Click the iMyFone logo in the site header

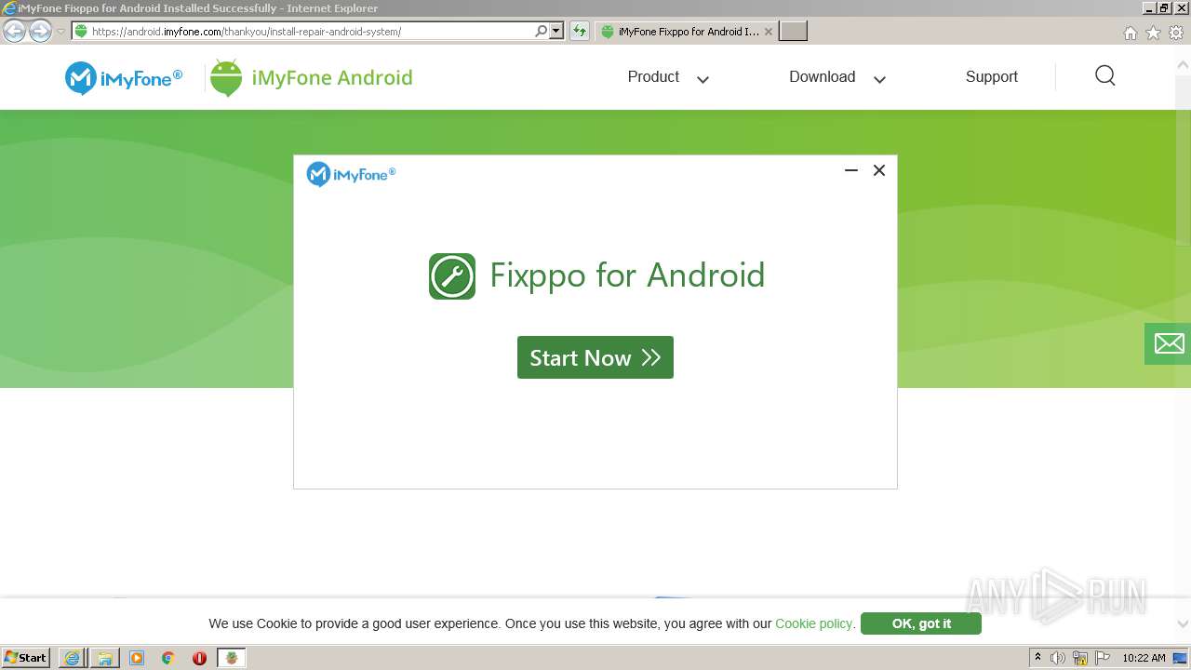[x=124, y=78]
